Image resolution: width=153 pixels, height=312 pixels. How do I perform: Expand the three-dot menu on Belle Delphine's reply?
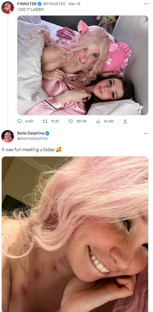[146, 133]
